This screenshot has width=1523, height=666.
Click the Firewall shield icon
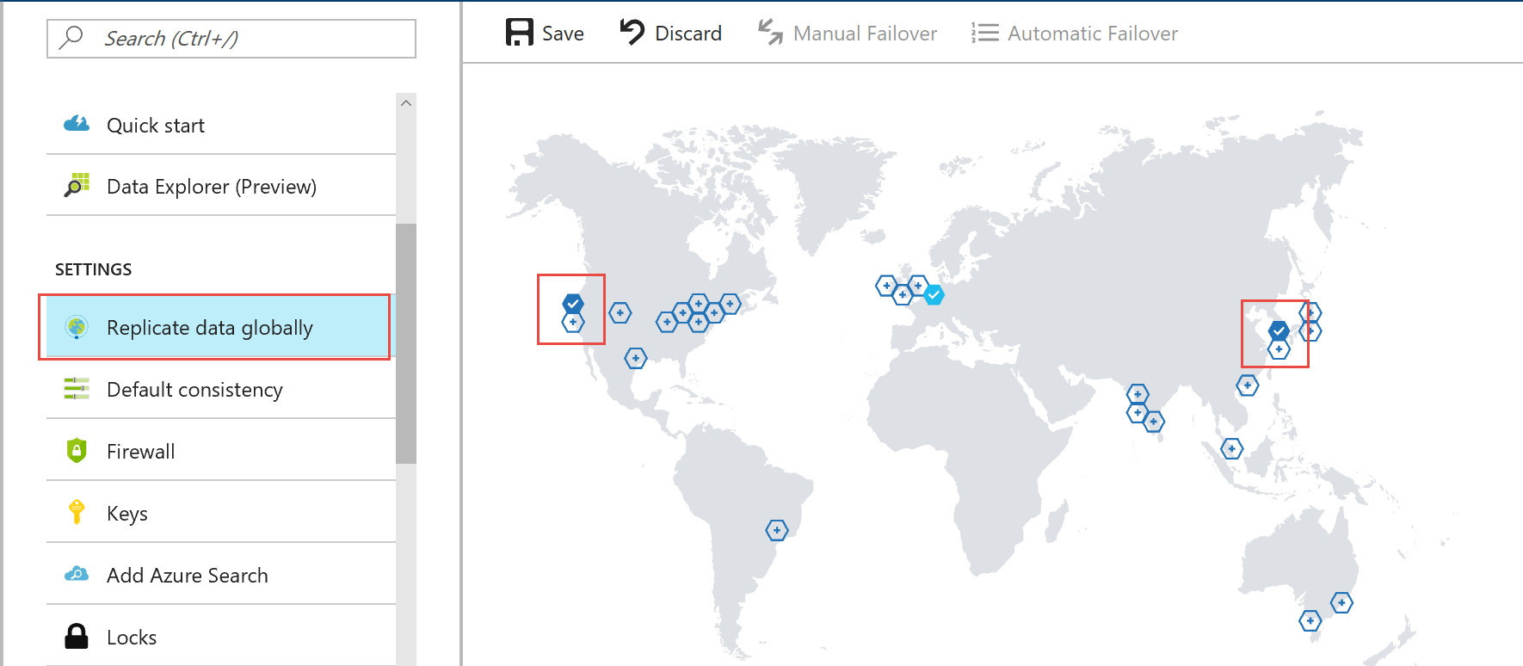pos(77,450)
